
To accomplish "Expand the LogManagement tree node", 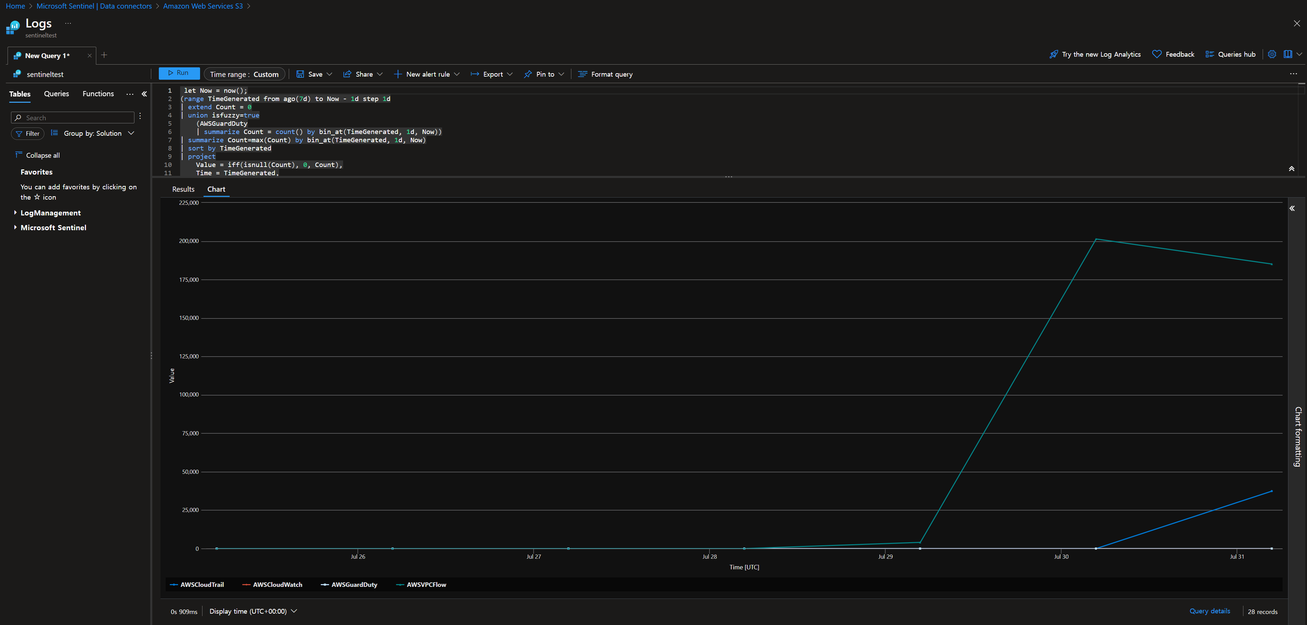I will [x=15, y=213].
